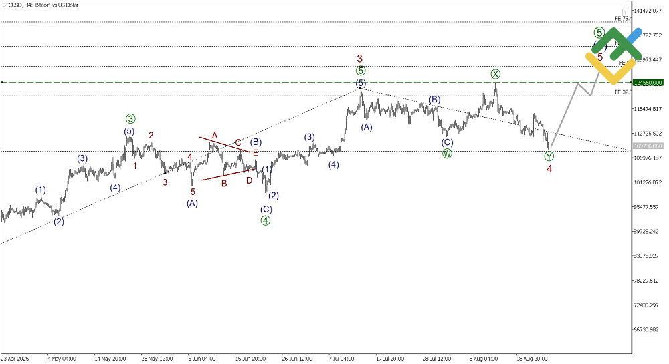Click the 4 May 04:00 time label

62,359
